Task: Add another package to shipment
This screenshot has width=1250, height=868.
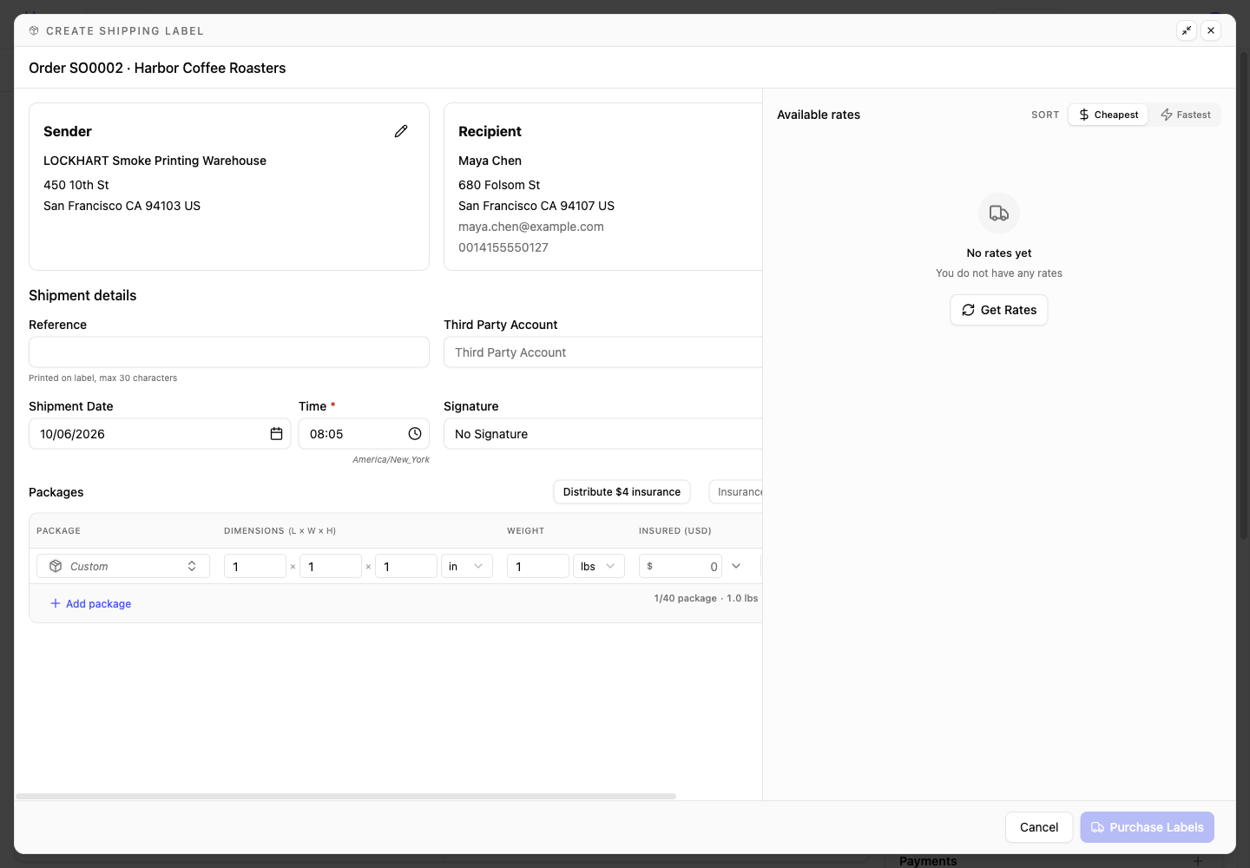Action: [91, 603]
